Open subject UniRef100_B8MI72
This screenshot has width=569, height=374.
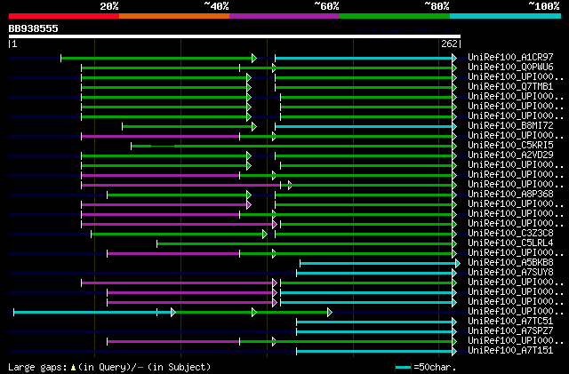click(510, 126)
